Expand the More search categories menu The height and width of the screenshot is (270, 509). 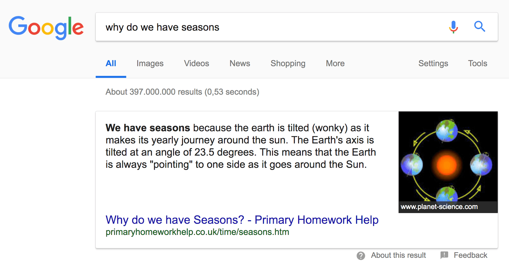(x=335, y=64)
